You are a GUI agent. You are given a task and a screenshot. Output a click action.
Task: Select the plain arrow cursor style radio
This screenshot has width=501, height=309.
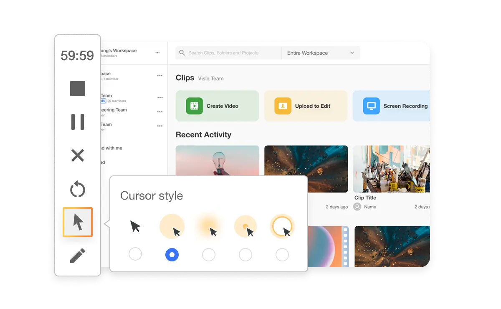pyautogui.click(x=135, y=254)
